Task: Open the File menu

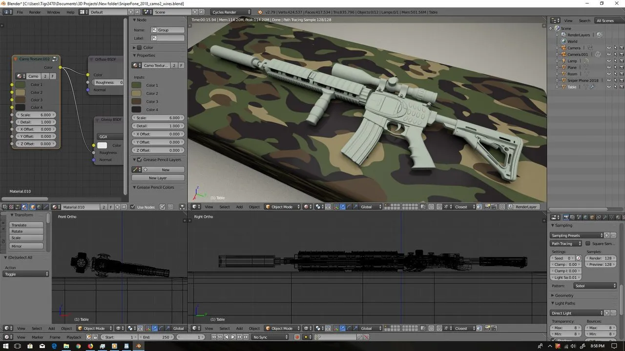Action: [20, 12]
